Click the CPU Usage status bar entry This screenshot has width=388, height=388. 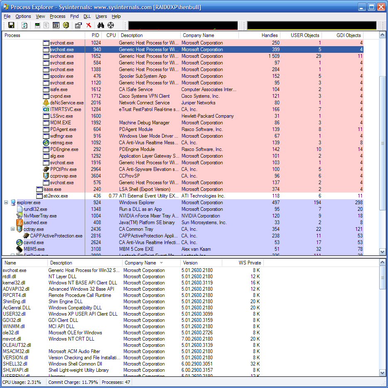pyautogui.click(x=22, y=382)
